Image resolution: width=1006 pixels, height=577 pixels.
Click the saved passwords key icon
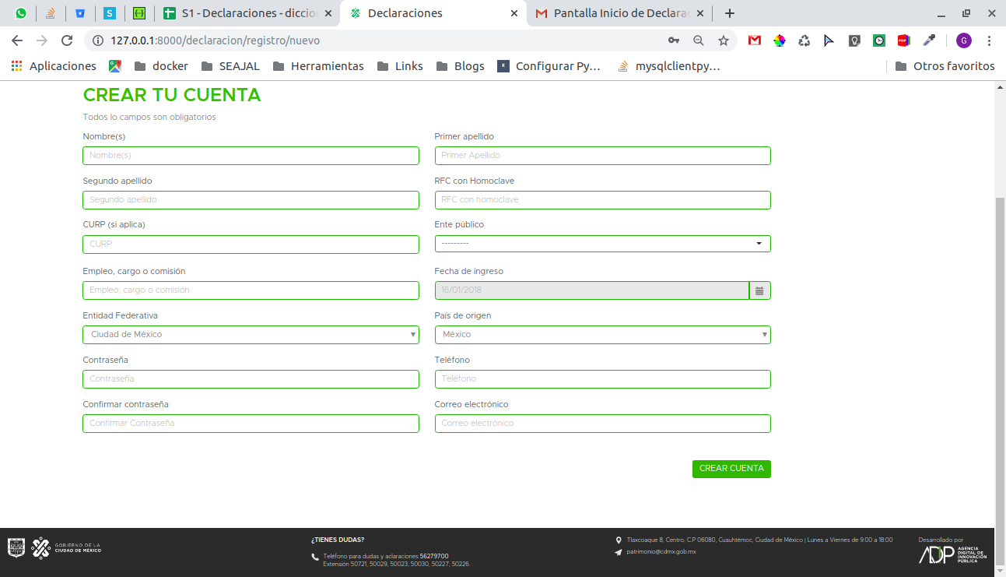[x=673, y=40]
